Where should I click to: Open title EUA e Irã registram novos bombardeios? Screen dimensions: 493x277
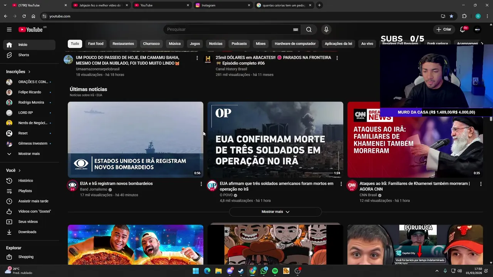click(x=116, y=184)
